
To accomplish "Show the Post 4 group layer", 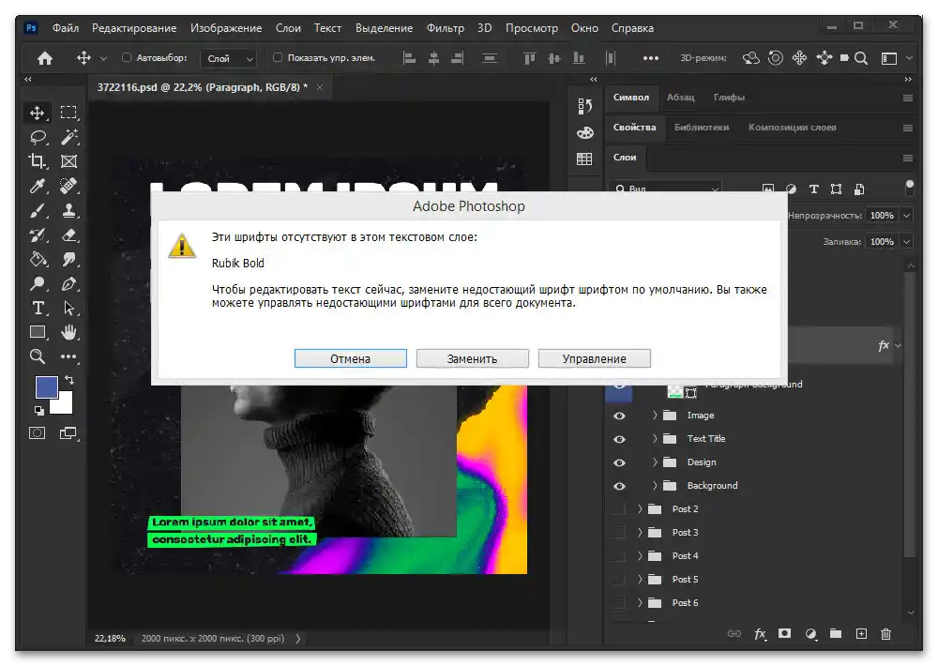I will [620, 556].
